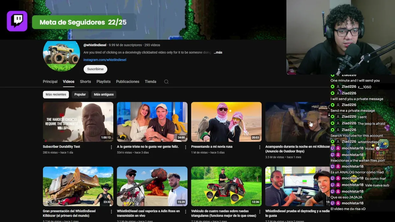395x222 pixels.
Task: Open Gran presentación del Whistlindiesel Killdozer title
Action: 69,213
